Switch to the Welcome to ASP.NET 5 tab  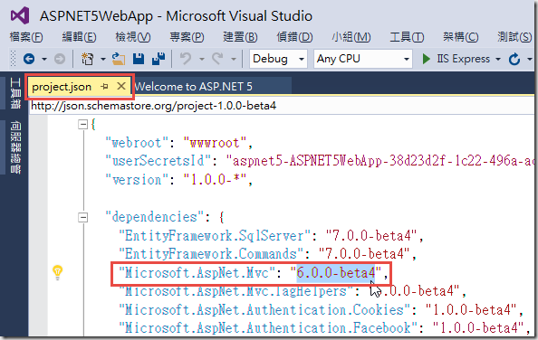pyautogui.click(x=193, y=87)
